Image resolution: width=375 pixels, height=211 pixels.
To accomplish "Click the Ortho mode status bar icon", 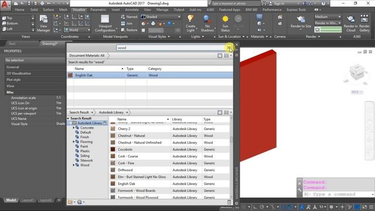I will [x=255, y=207].
